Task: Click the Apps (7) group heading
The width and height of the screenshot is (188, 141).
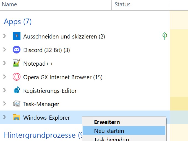Action: coord(18,22)
